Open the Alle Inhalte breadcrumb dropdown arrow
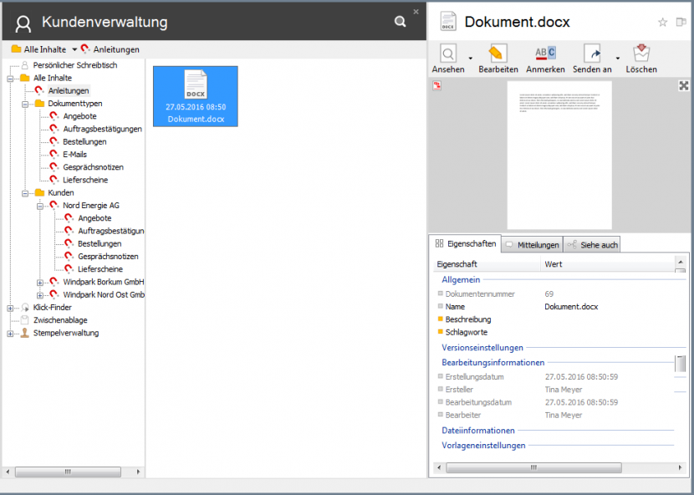Image resolution: width=694 pixels, height=495 pixels. 74,50
